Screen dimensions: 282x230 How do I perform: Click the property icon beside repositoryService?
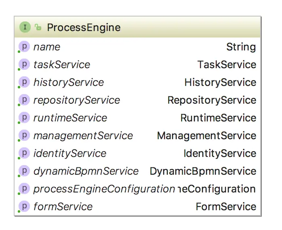[x=24, y=100]
